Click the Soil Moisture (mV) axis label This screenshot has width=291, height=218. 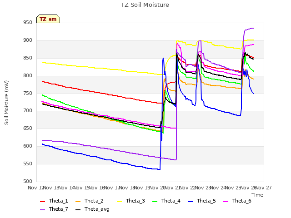click(x=6, y=103)
